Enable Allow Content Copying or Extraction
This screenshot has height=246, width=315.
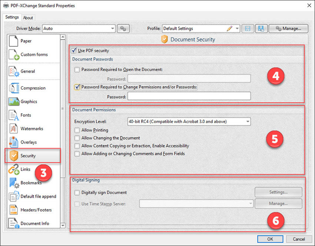pos(77,146)
